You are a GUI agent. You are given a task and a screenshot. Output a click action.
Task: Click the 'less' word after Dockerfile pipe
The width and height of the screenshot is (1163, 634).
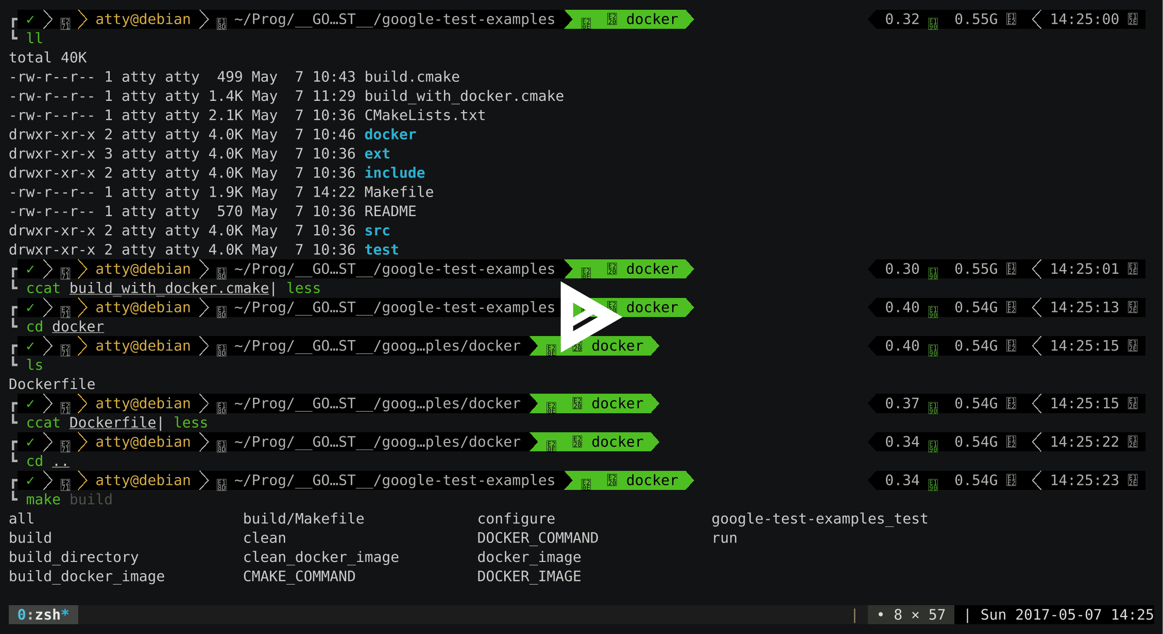[191, 422]
